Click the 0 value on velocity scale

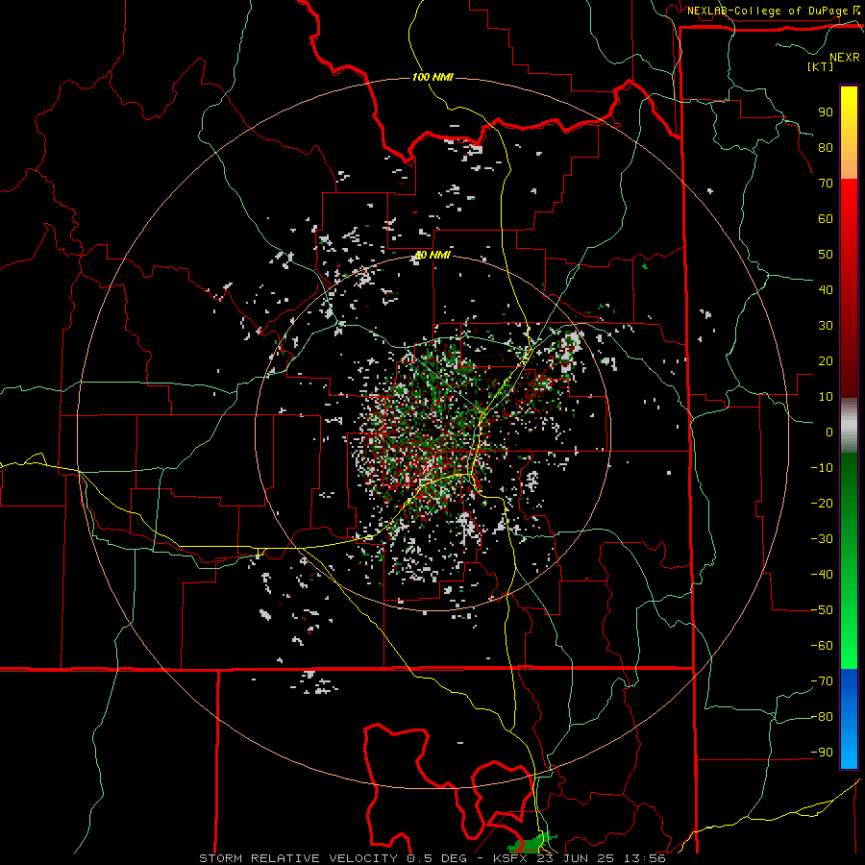[x=829, y=432]
